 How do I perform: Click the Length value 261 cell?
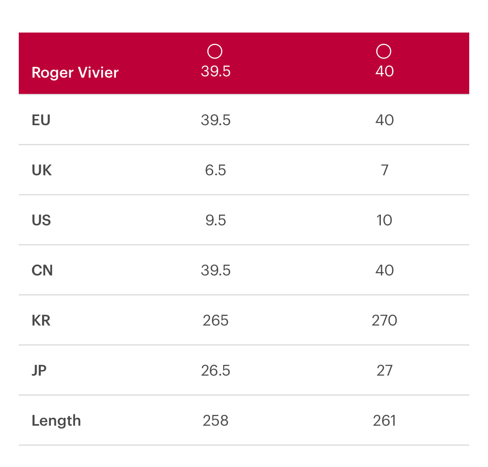coord(384,421)
